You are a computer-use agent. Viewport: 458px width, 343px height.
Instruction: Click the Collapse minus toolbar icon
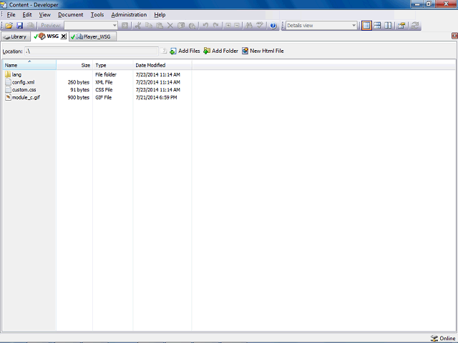pyautogui.click(x=237, y=26)
